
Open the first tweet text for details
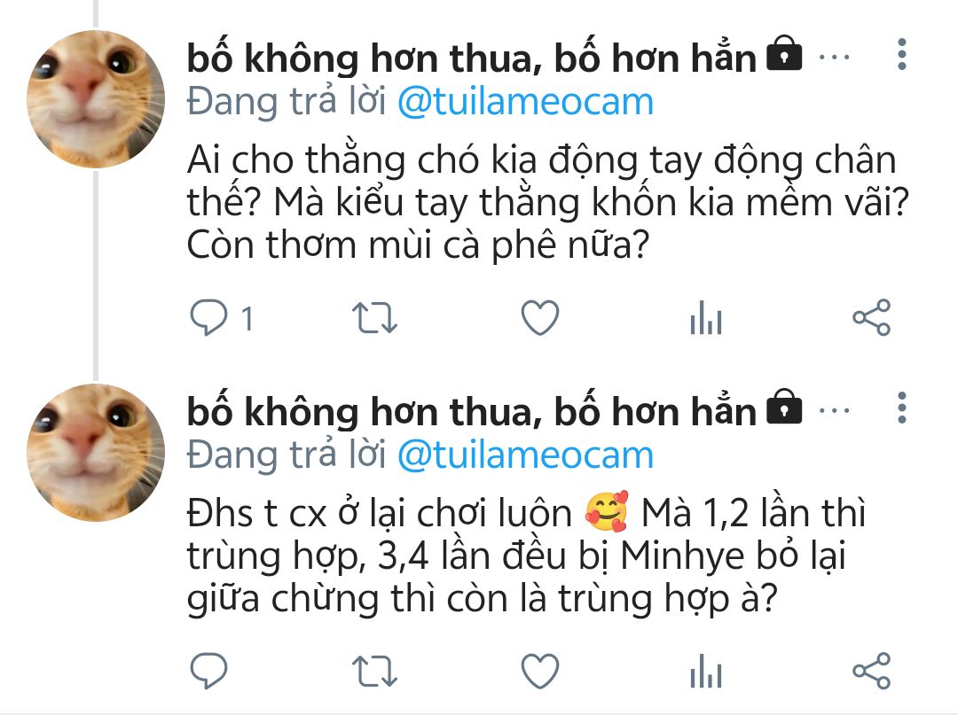[x=548, y=203]
